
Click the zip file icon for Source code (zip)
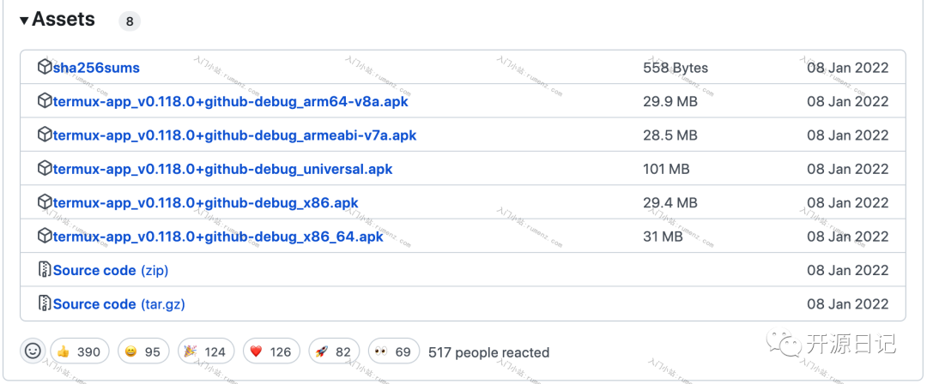[x=45, y=270]
